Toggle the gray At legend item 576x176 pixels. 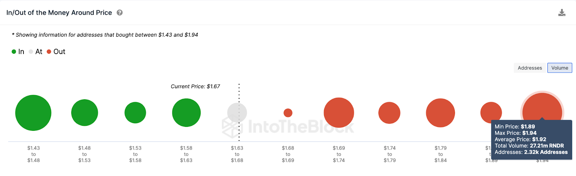(36, 52)
